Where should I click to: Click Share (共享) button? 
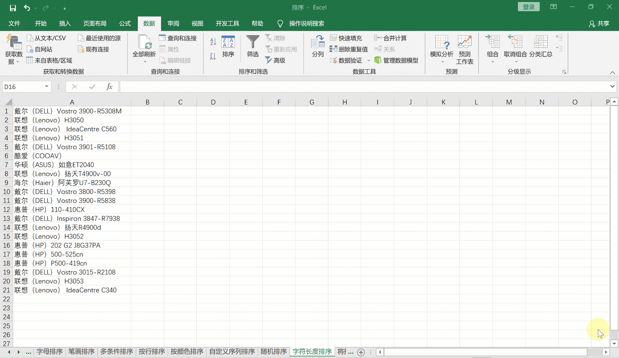point(599,24)
